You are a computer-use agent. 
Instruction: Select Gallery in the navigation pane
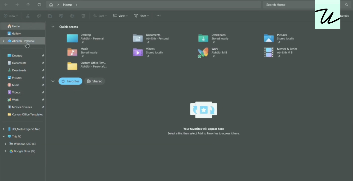[23, 33]
